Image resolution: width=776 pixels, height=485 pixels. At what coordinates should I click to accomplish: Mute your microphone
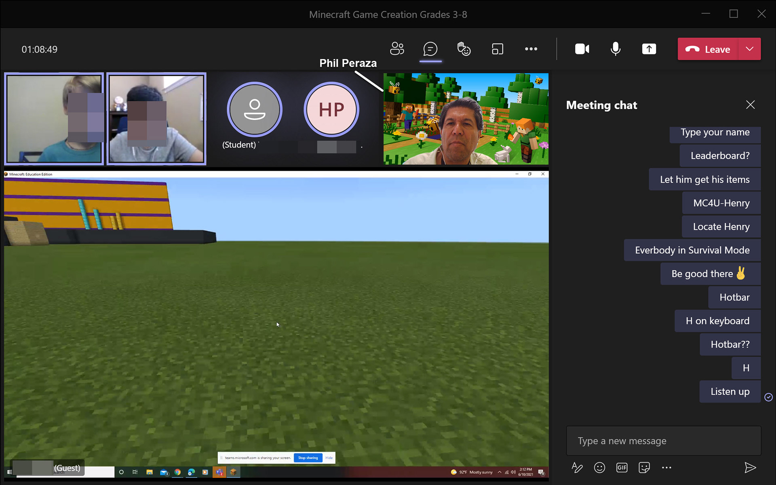point(615,49)
